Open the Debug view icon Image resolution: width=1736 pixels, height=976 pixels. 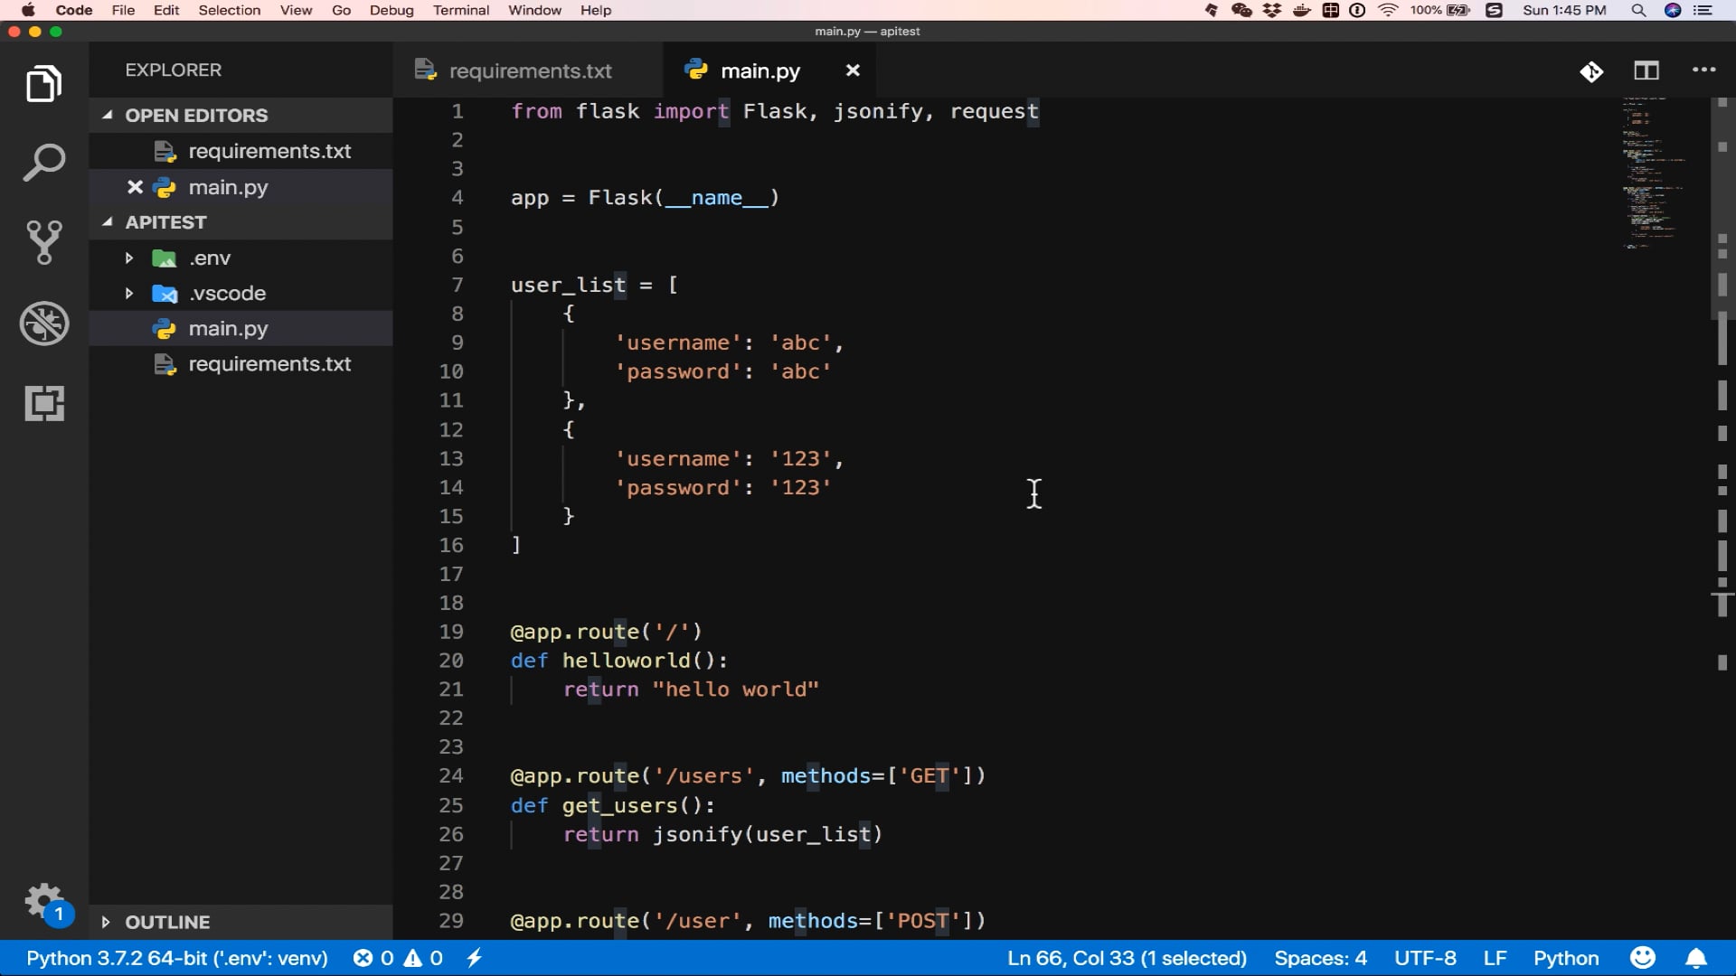tap(43, 324)
